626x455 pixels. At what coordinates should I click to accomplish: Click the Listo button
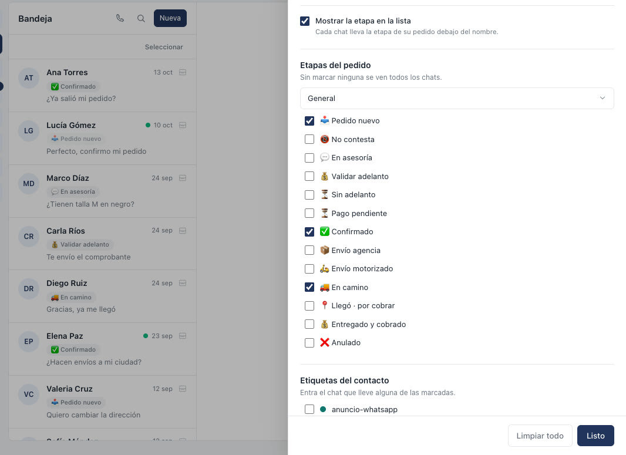point(595,436)
